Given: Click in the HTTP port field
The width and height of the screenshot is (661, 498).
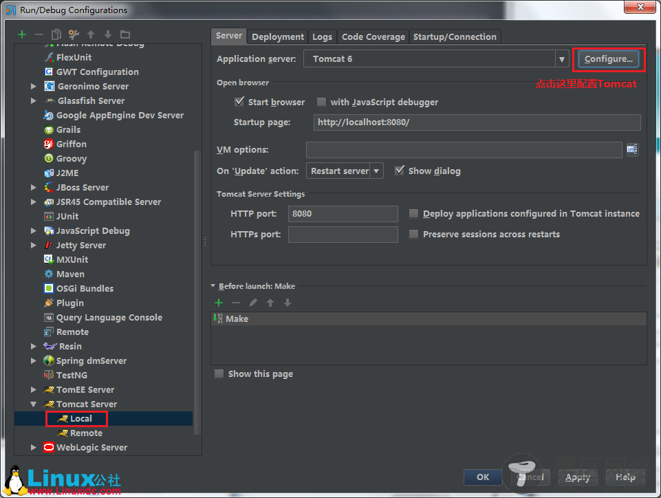Looking at the screenshot, I should click(x=343, y=214).
